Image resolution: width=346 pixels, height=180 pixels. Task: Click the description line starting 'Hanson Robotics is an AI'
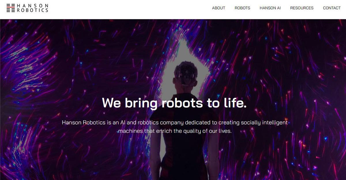tap(175, 123)
